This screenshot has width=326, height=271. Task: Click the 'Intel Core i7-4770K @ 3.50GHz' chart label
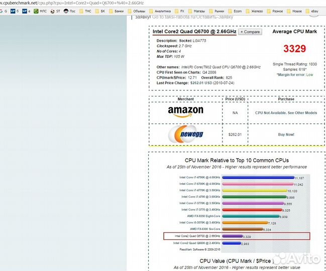click(199, 190)
